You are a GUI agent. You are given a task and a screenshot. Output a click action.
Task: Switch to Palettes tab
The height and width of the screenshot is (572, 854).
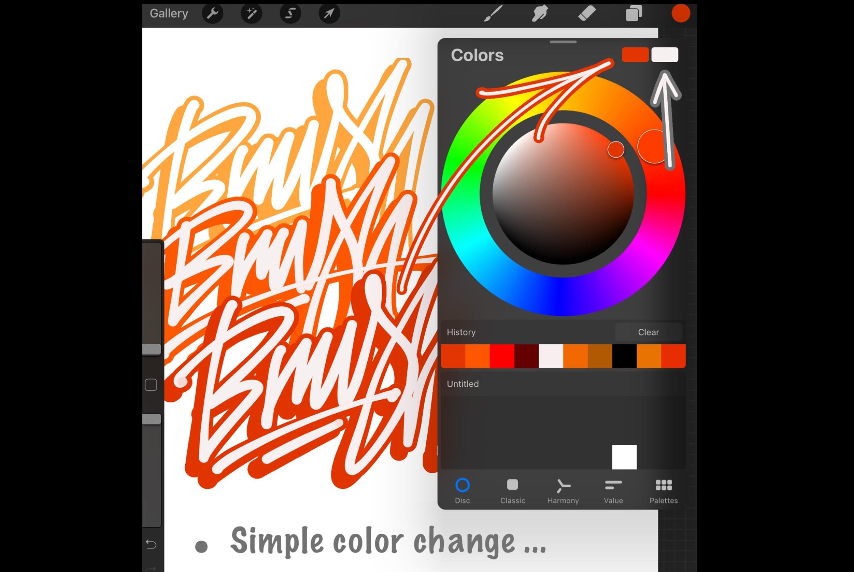click(x=664, y=490)
